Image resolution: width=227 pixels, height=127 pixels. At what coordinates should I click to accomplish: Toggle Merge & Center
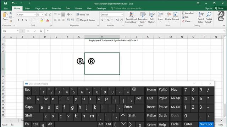(86, 20)
